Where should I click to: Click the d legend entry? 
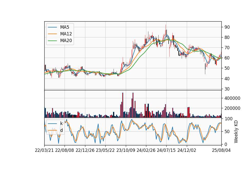(55, 130)
